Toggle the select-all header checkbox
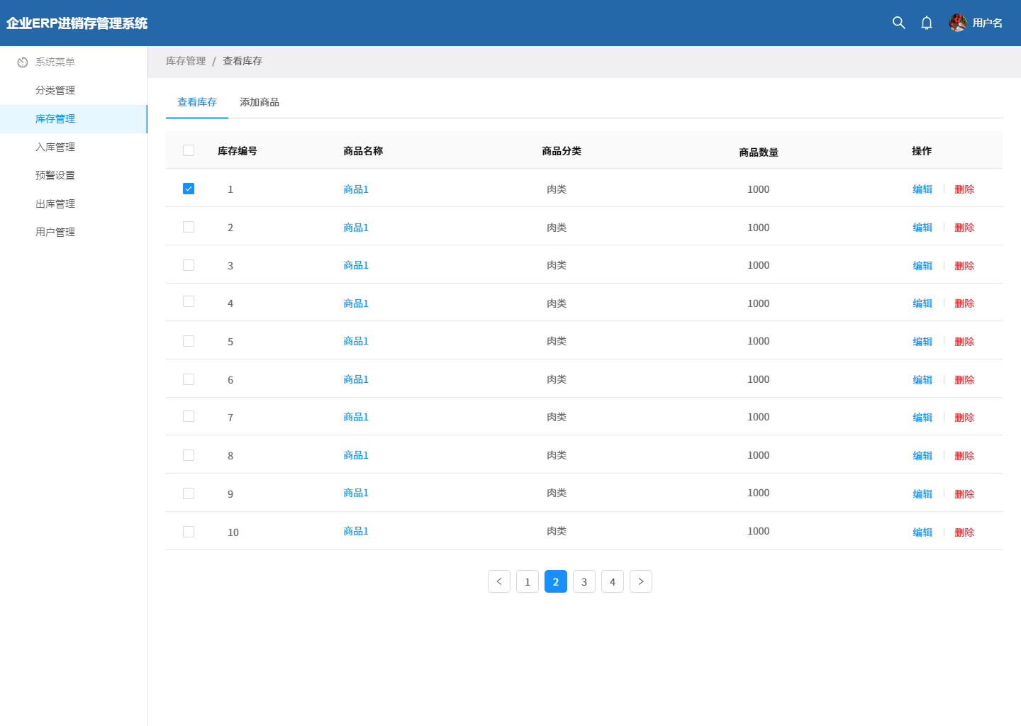The height and width of the screenshot is (726, 1021). pos(189,150)
